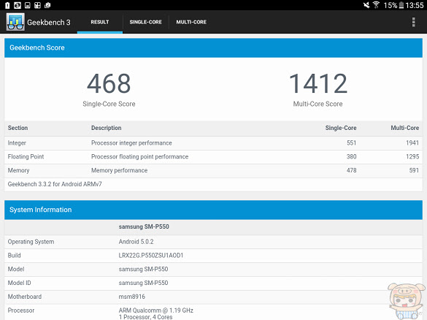The image size is (427, 320).
Task: Tap the LRX22G.P550ZSU1AOD1 build value
Action: click(x=151, y=256)
